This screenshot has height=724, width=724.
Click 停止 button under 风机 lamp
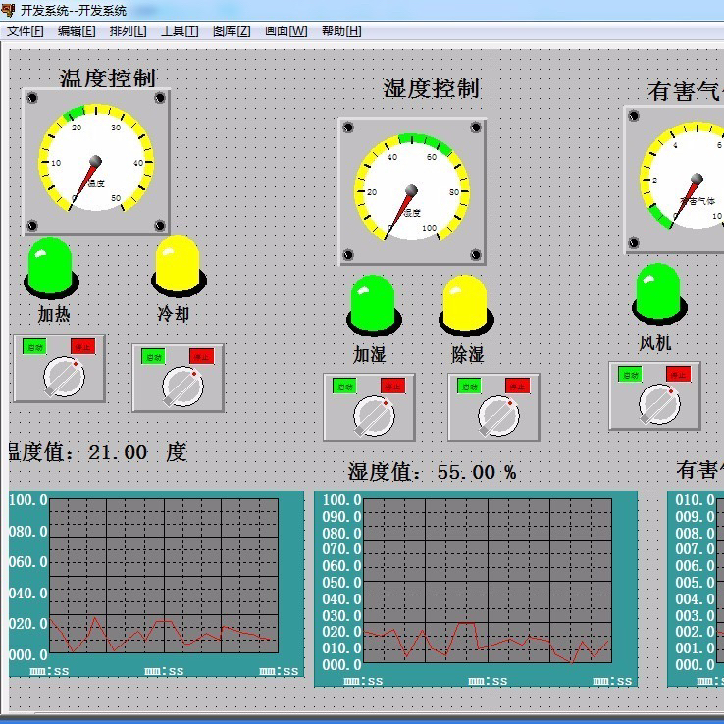tap(678, 374)
